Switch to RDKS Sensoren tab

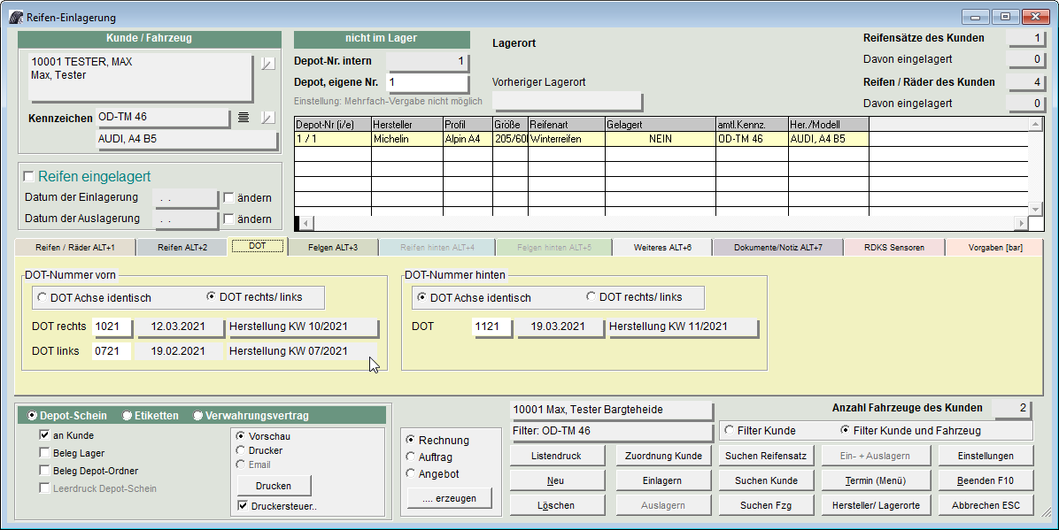(894, 248)
